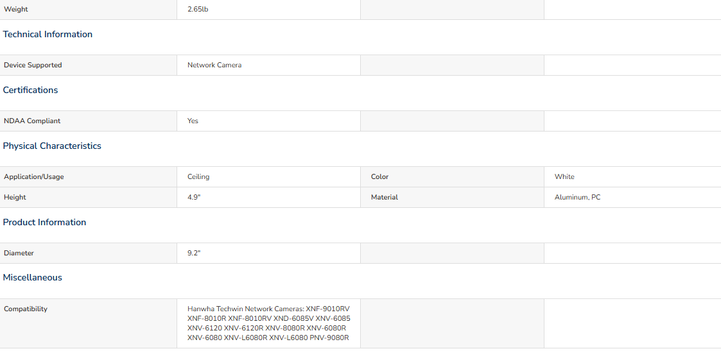Select the Ceiling value cell
Viewport: 721px width, 351px height.
pyautogui.click(x=268, y=177)
